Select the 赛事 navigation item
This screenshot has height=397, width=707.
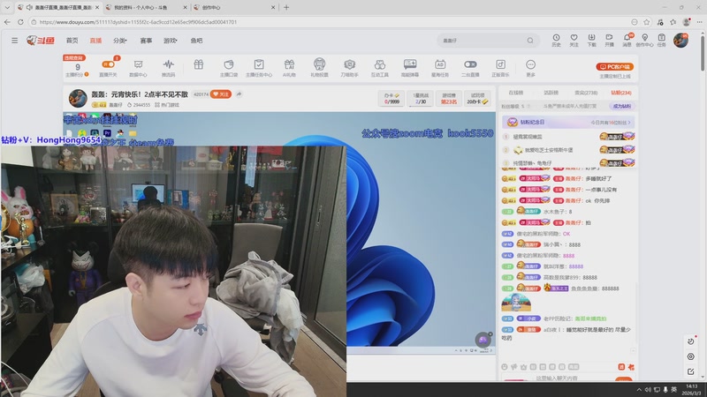pos(146,41)
